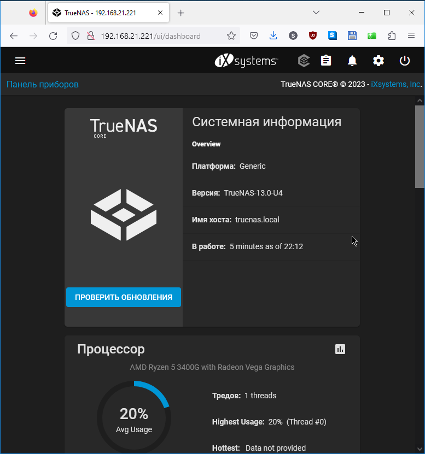
Task: Reload the current page
Action: pyautogui.click(x=53, y=36)
